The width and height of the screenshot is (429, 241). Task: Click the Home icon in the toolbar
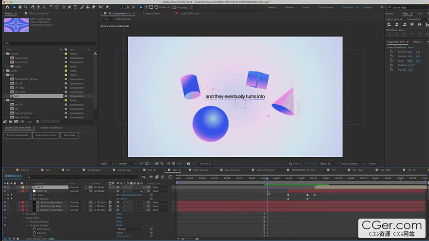point(7,7)
